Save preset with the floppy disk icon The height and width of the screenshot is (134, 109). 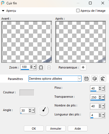pos(86,79)
